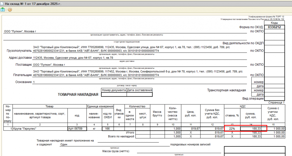The width and height of the screenshot is (292, 156).
Task: Select the "ставка, %" header cell
Action: point(232,115)
